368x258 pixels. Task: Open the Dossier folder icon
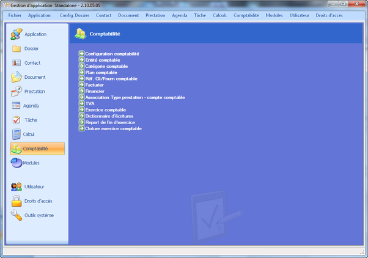click(17, 48)
